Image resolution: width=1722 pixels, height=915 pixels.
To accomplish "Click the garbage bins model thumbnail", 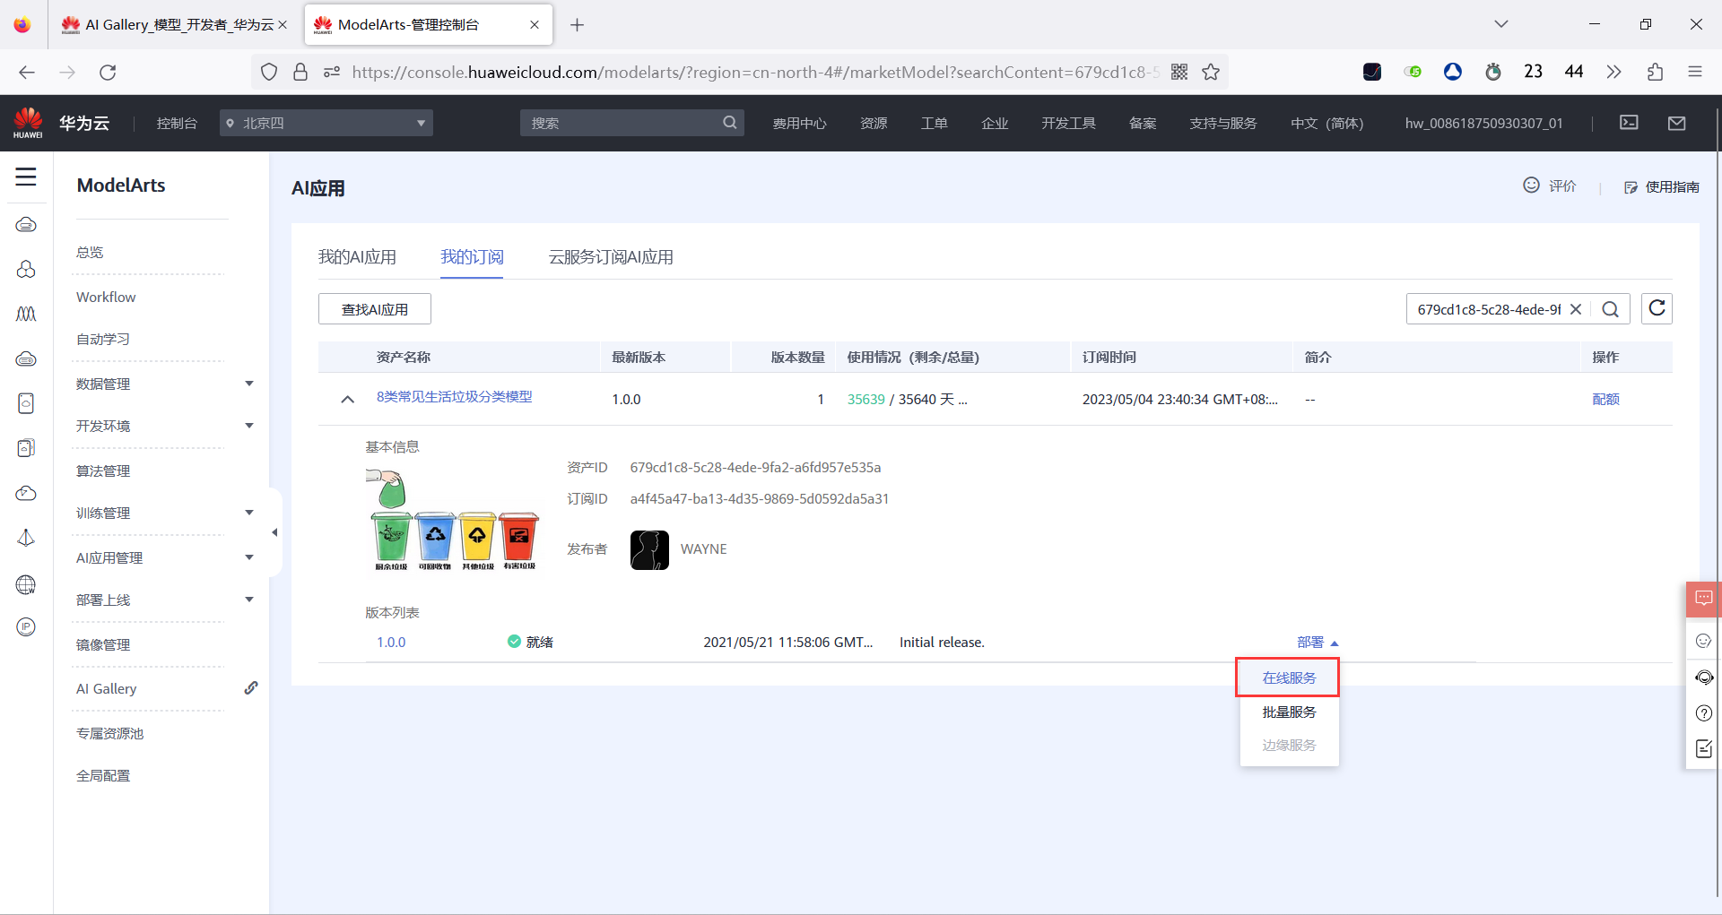I will point(453,520).
